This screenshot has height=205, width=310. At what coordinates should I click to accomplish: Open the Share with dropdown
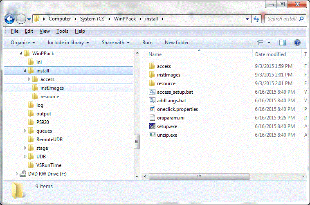tap(116, 43)
